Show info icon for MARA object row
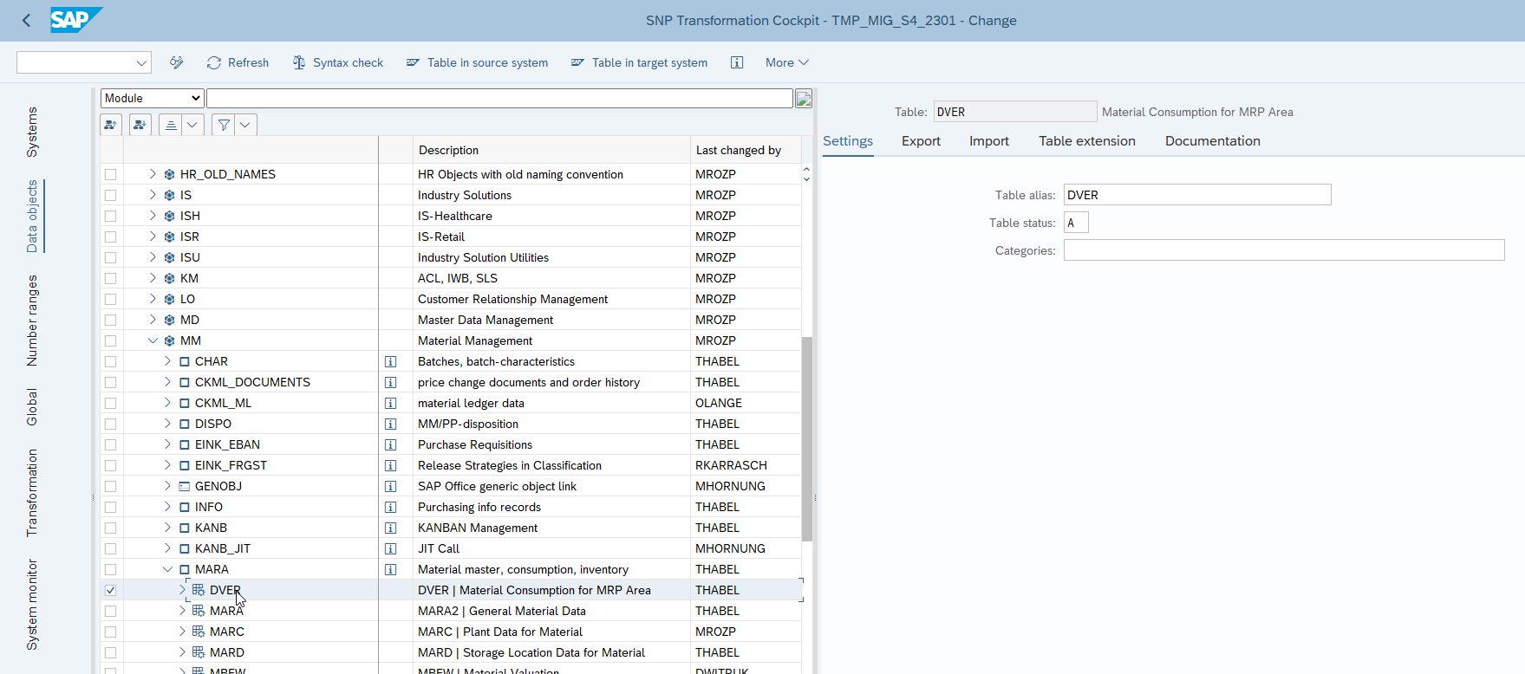1525x674 pixels. 391,569
